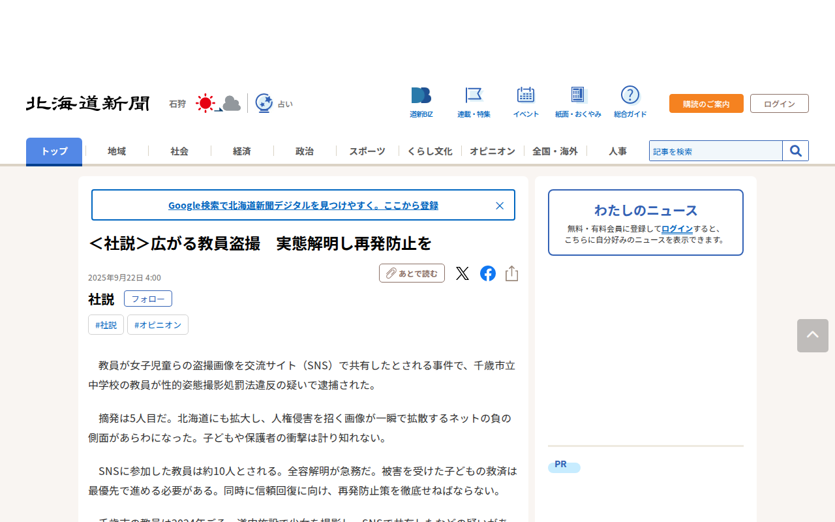
Task: Click the ログイン button in header
Action: [780, 104]
